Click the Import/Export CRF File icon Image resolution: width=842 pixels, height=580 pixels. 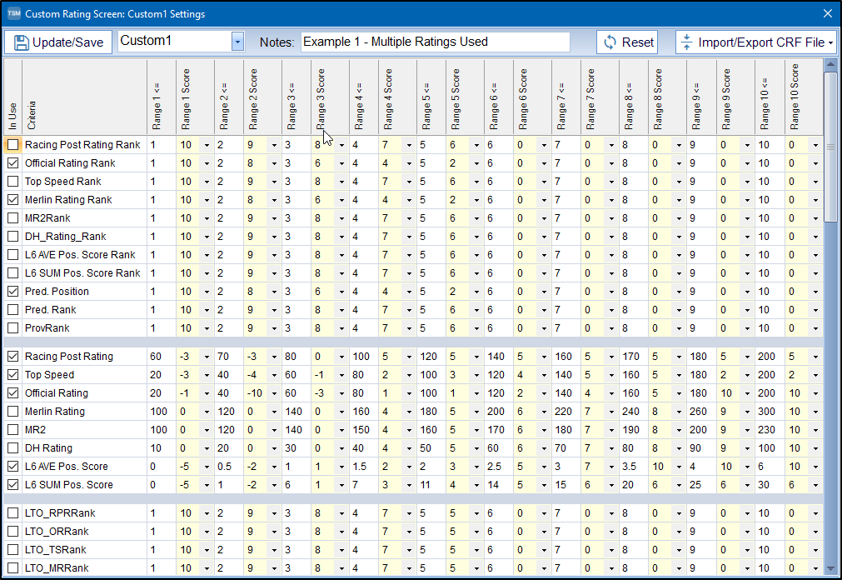(x=686, y=42)
